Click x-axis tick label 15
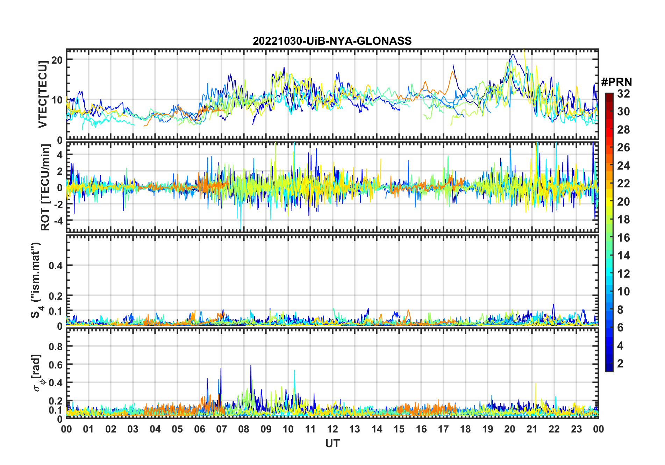This screenshot has height=465, width=665. [x=399, y=429]
